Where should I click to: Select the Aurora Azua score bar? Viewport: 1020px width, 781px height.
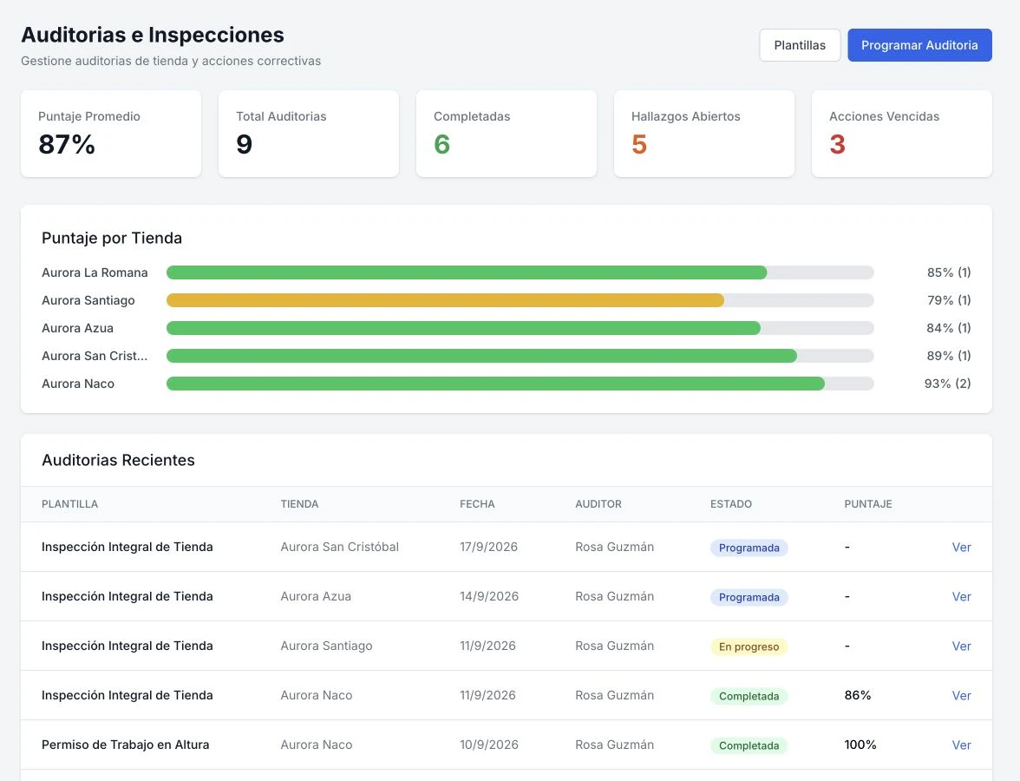[520, 328]
